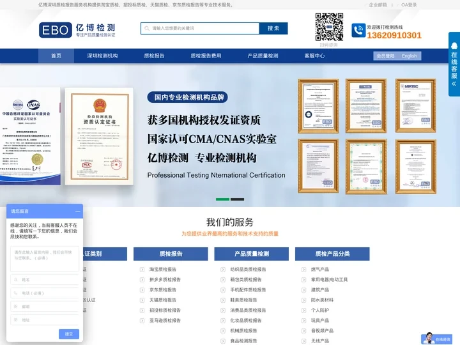The height and width of the screenshot is (345, 460).
Task: Click arrow icon beside 防水类材料
Action: click(304, 300)
